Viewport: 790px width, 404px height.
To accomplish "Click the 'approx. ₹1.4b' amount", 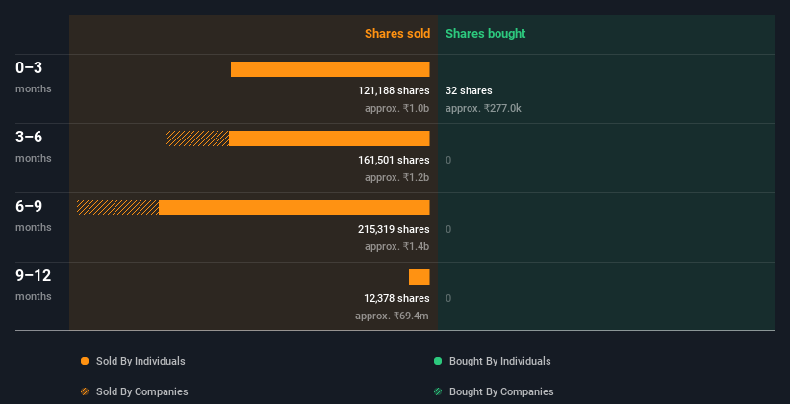I will pyautogui.click(x=397, y=246).
